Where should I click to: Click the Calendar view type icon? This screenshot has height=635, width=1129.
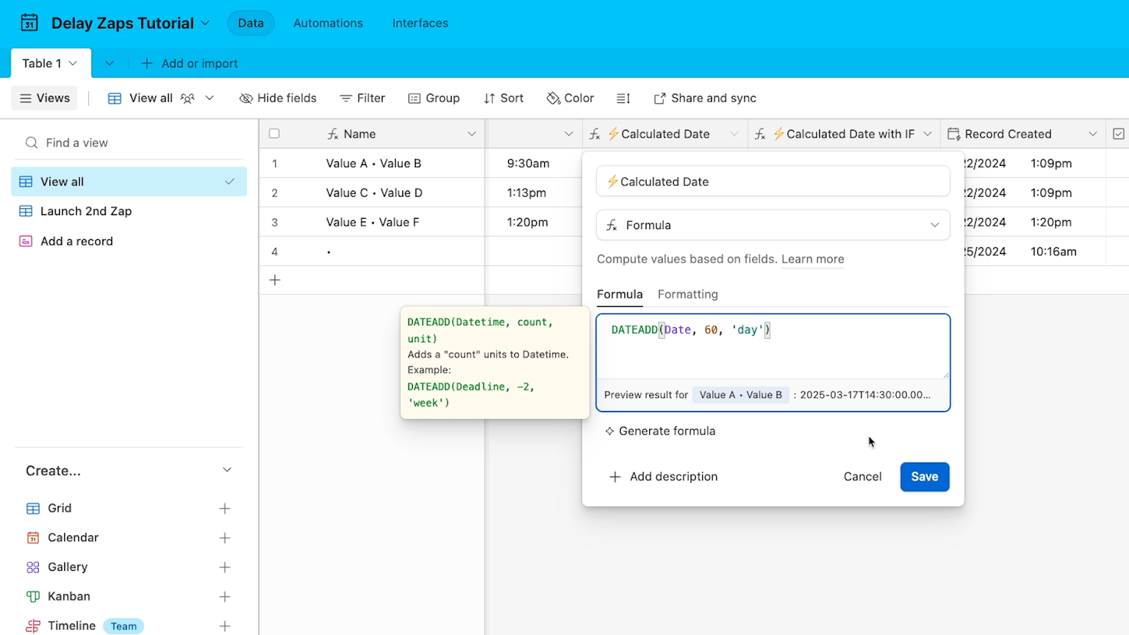tap(33, 538)
